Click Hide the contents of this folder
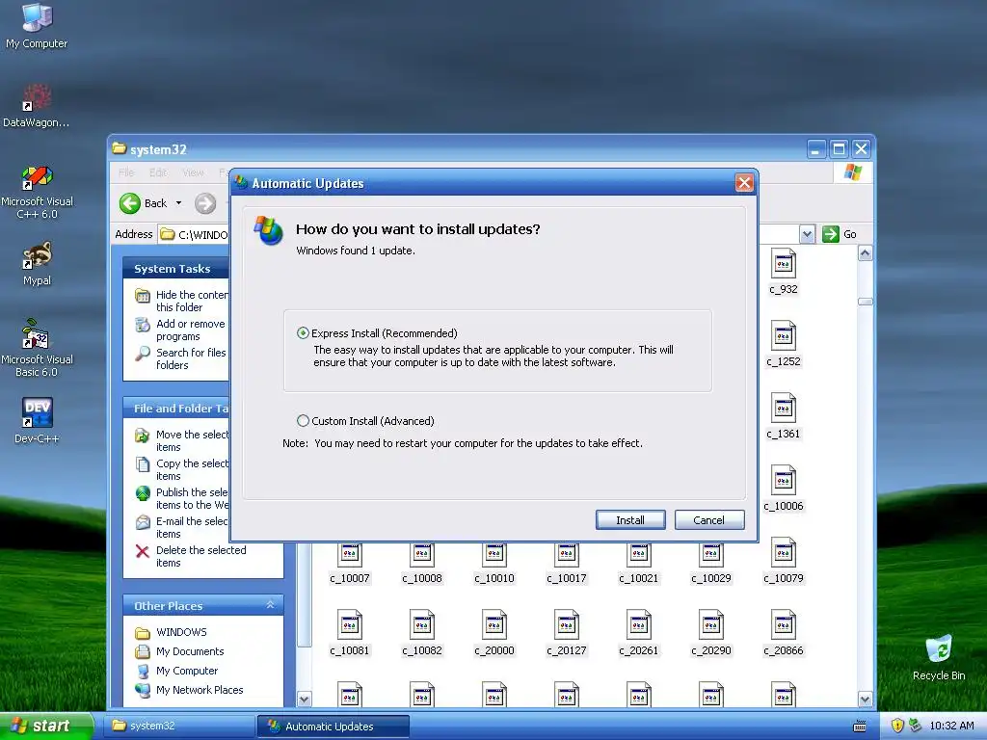This screenshot has width=987, height=740. click(x=181, y=301)
